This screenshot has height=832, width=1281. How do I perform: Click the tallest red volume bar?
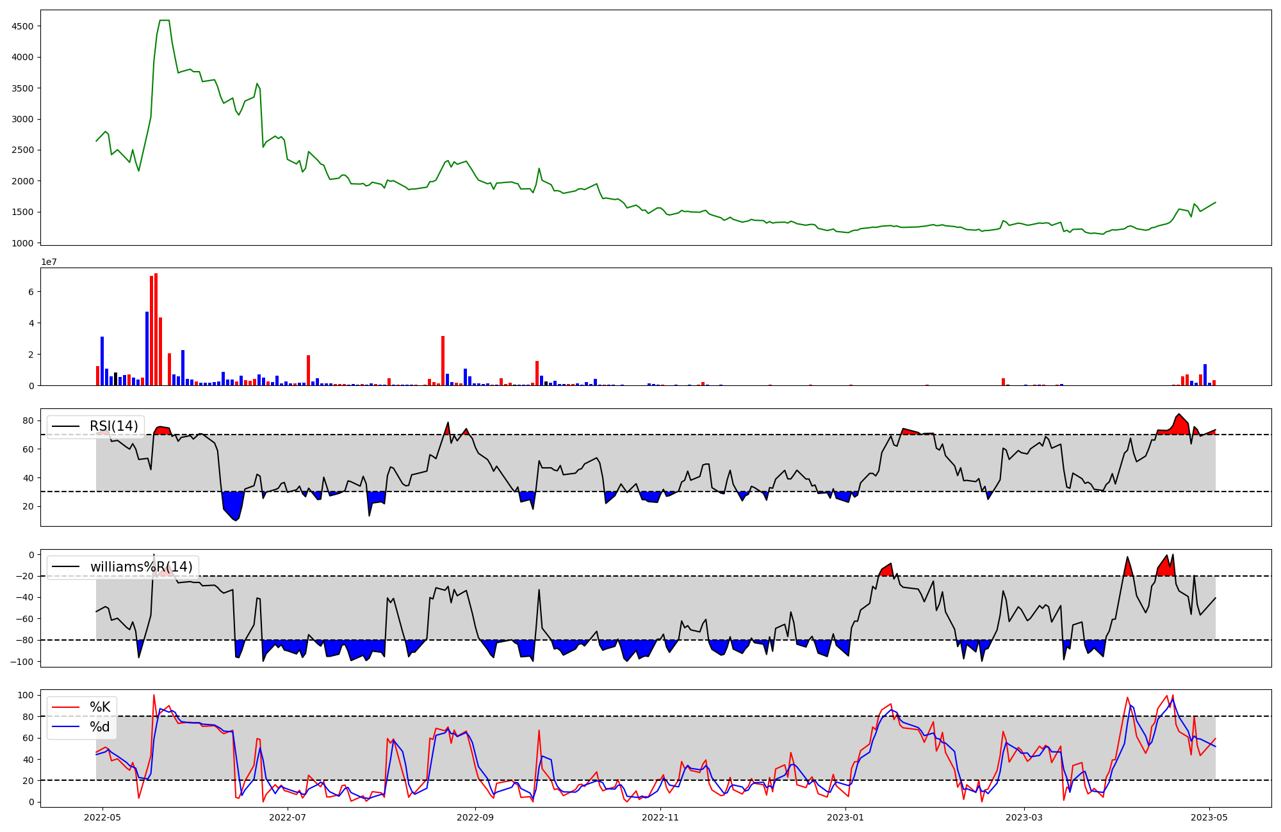[x=156, y=330]
